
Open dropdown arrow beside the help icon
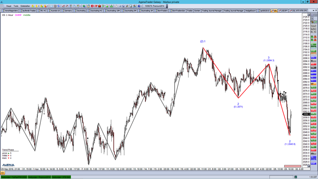[x=141, y=6]
